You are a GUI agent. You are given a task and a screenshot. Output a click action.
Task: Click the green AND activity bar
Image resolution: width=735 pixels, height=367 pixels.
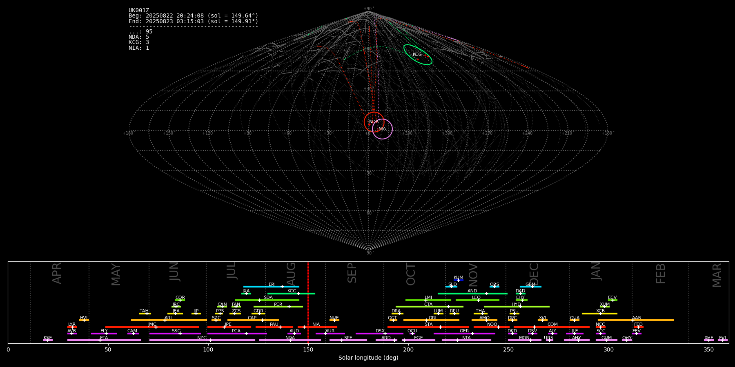[x=472, y=294]
